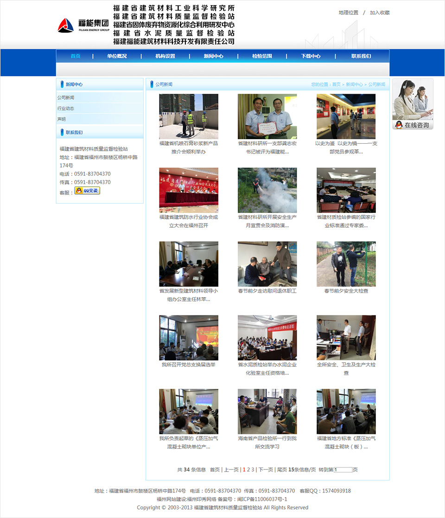This screenshot has width=445, height=518.
Task: Click the blue capsule icon beside 新闻中心 heading
Action: click(63, 84)
